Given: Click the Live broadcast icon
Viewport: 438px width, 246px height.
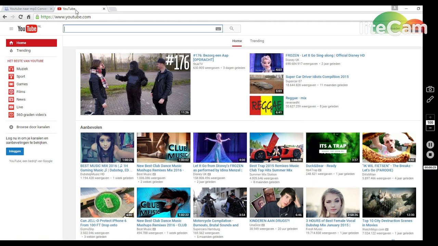Looking at the screenshot, I should (x=11, y=107).
